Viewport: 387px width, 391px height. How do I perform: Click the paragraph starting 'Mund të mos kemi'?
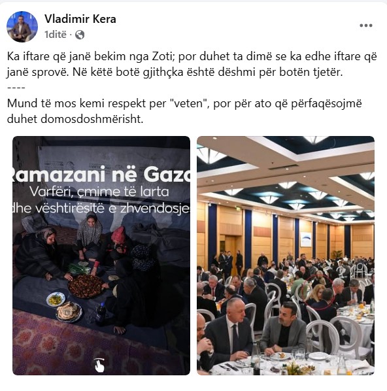pos(184,111)
